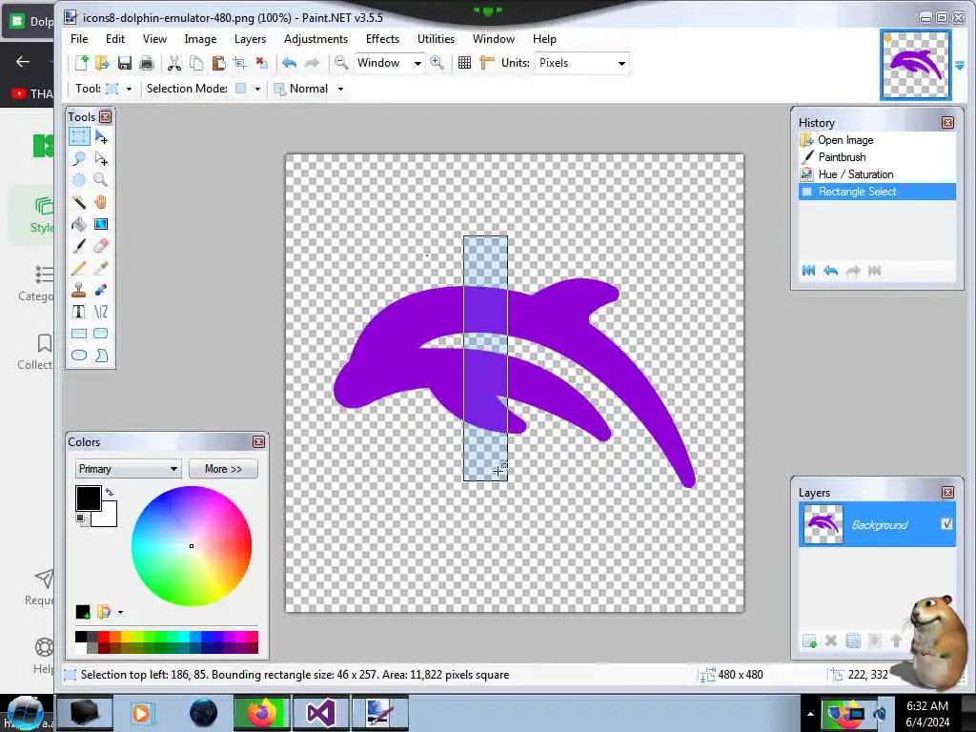Click the Cut scissors icon
Image resolution: width=976 pixels, height=732 pixels.
tap(174, 63)
